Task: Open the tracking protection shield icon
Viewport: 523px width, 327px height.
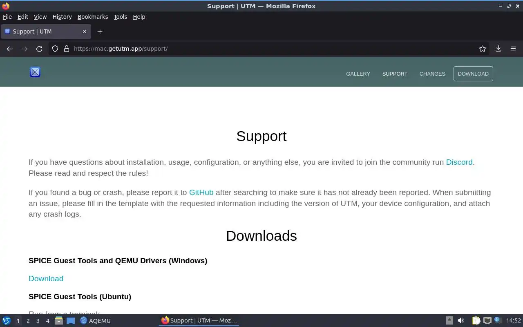Action: [x=55, y=49]
